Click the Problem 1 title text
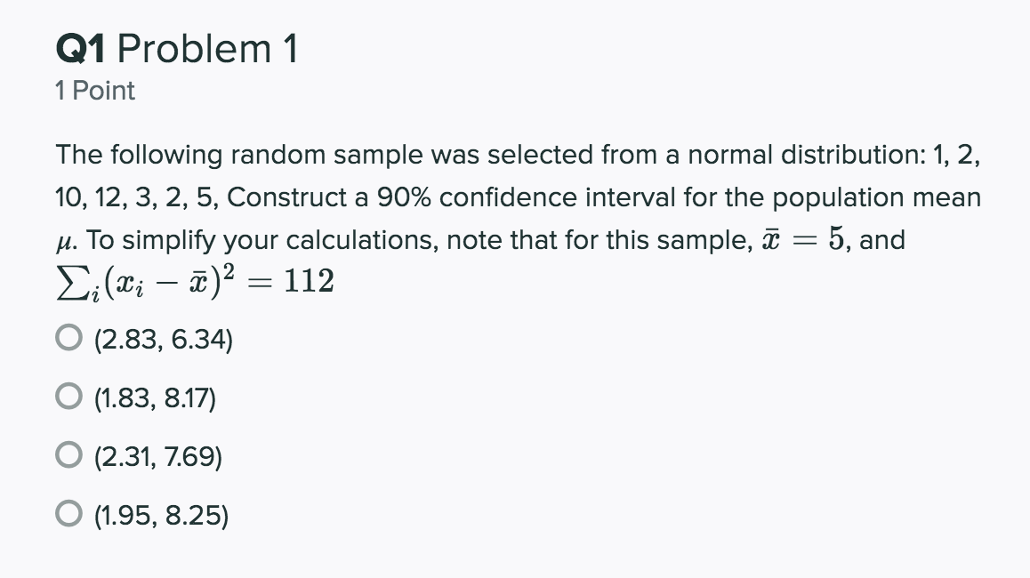 pyautogui.click(x=207, y=49)
